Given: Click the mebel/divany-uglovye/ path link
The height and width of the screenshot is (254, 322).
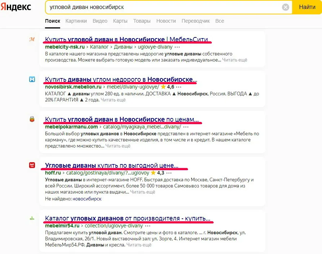Looking at the screenshot, I should pyautogui.click(x=133, y=87).
